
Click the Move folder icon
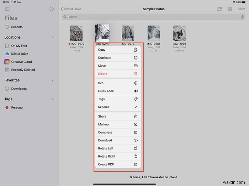tap(136, 66)
